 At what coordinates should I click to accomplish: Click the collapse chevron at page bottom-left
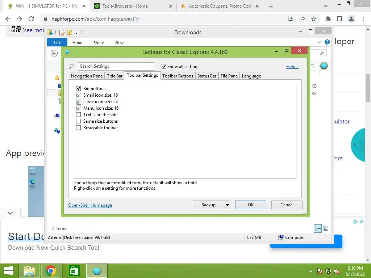click(10, 213)
